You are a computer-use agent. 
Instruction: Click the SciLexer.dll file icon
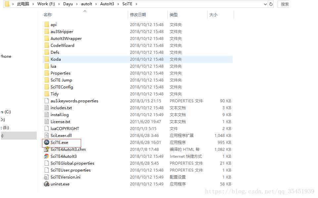tap(47, 135)
